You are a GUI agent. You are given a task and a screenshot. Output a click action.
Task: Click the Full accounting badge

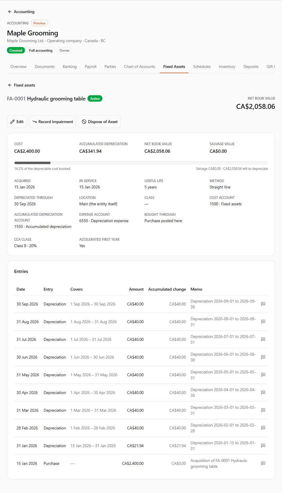tap(41, 50)
